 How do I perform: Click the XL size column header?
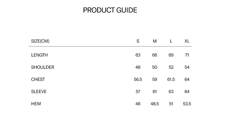(x=187, y=41)
